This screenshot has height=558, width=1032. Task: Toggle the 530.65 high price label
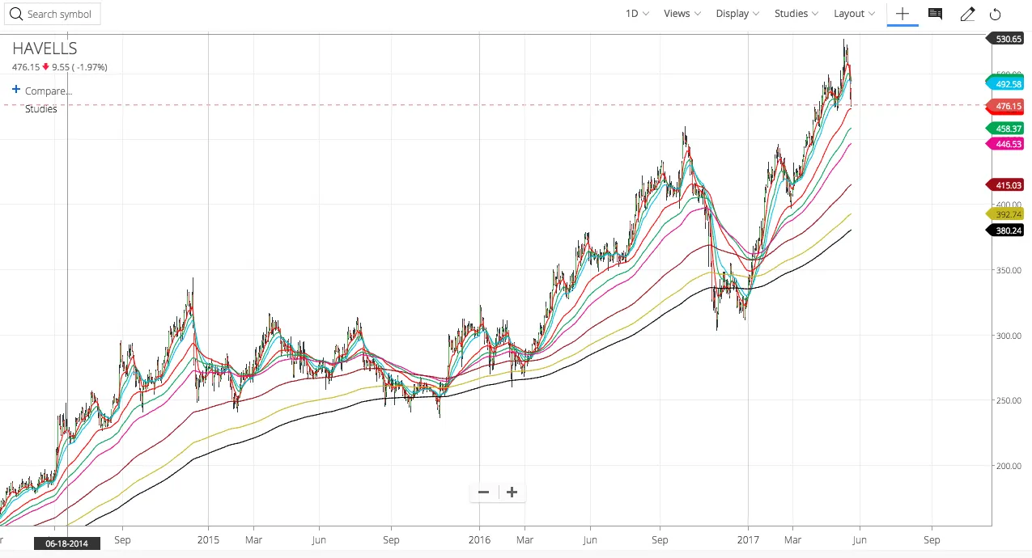1005,37
